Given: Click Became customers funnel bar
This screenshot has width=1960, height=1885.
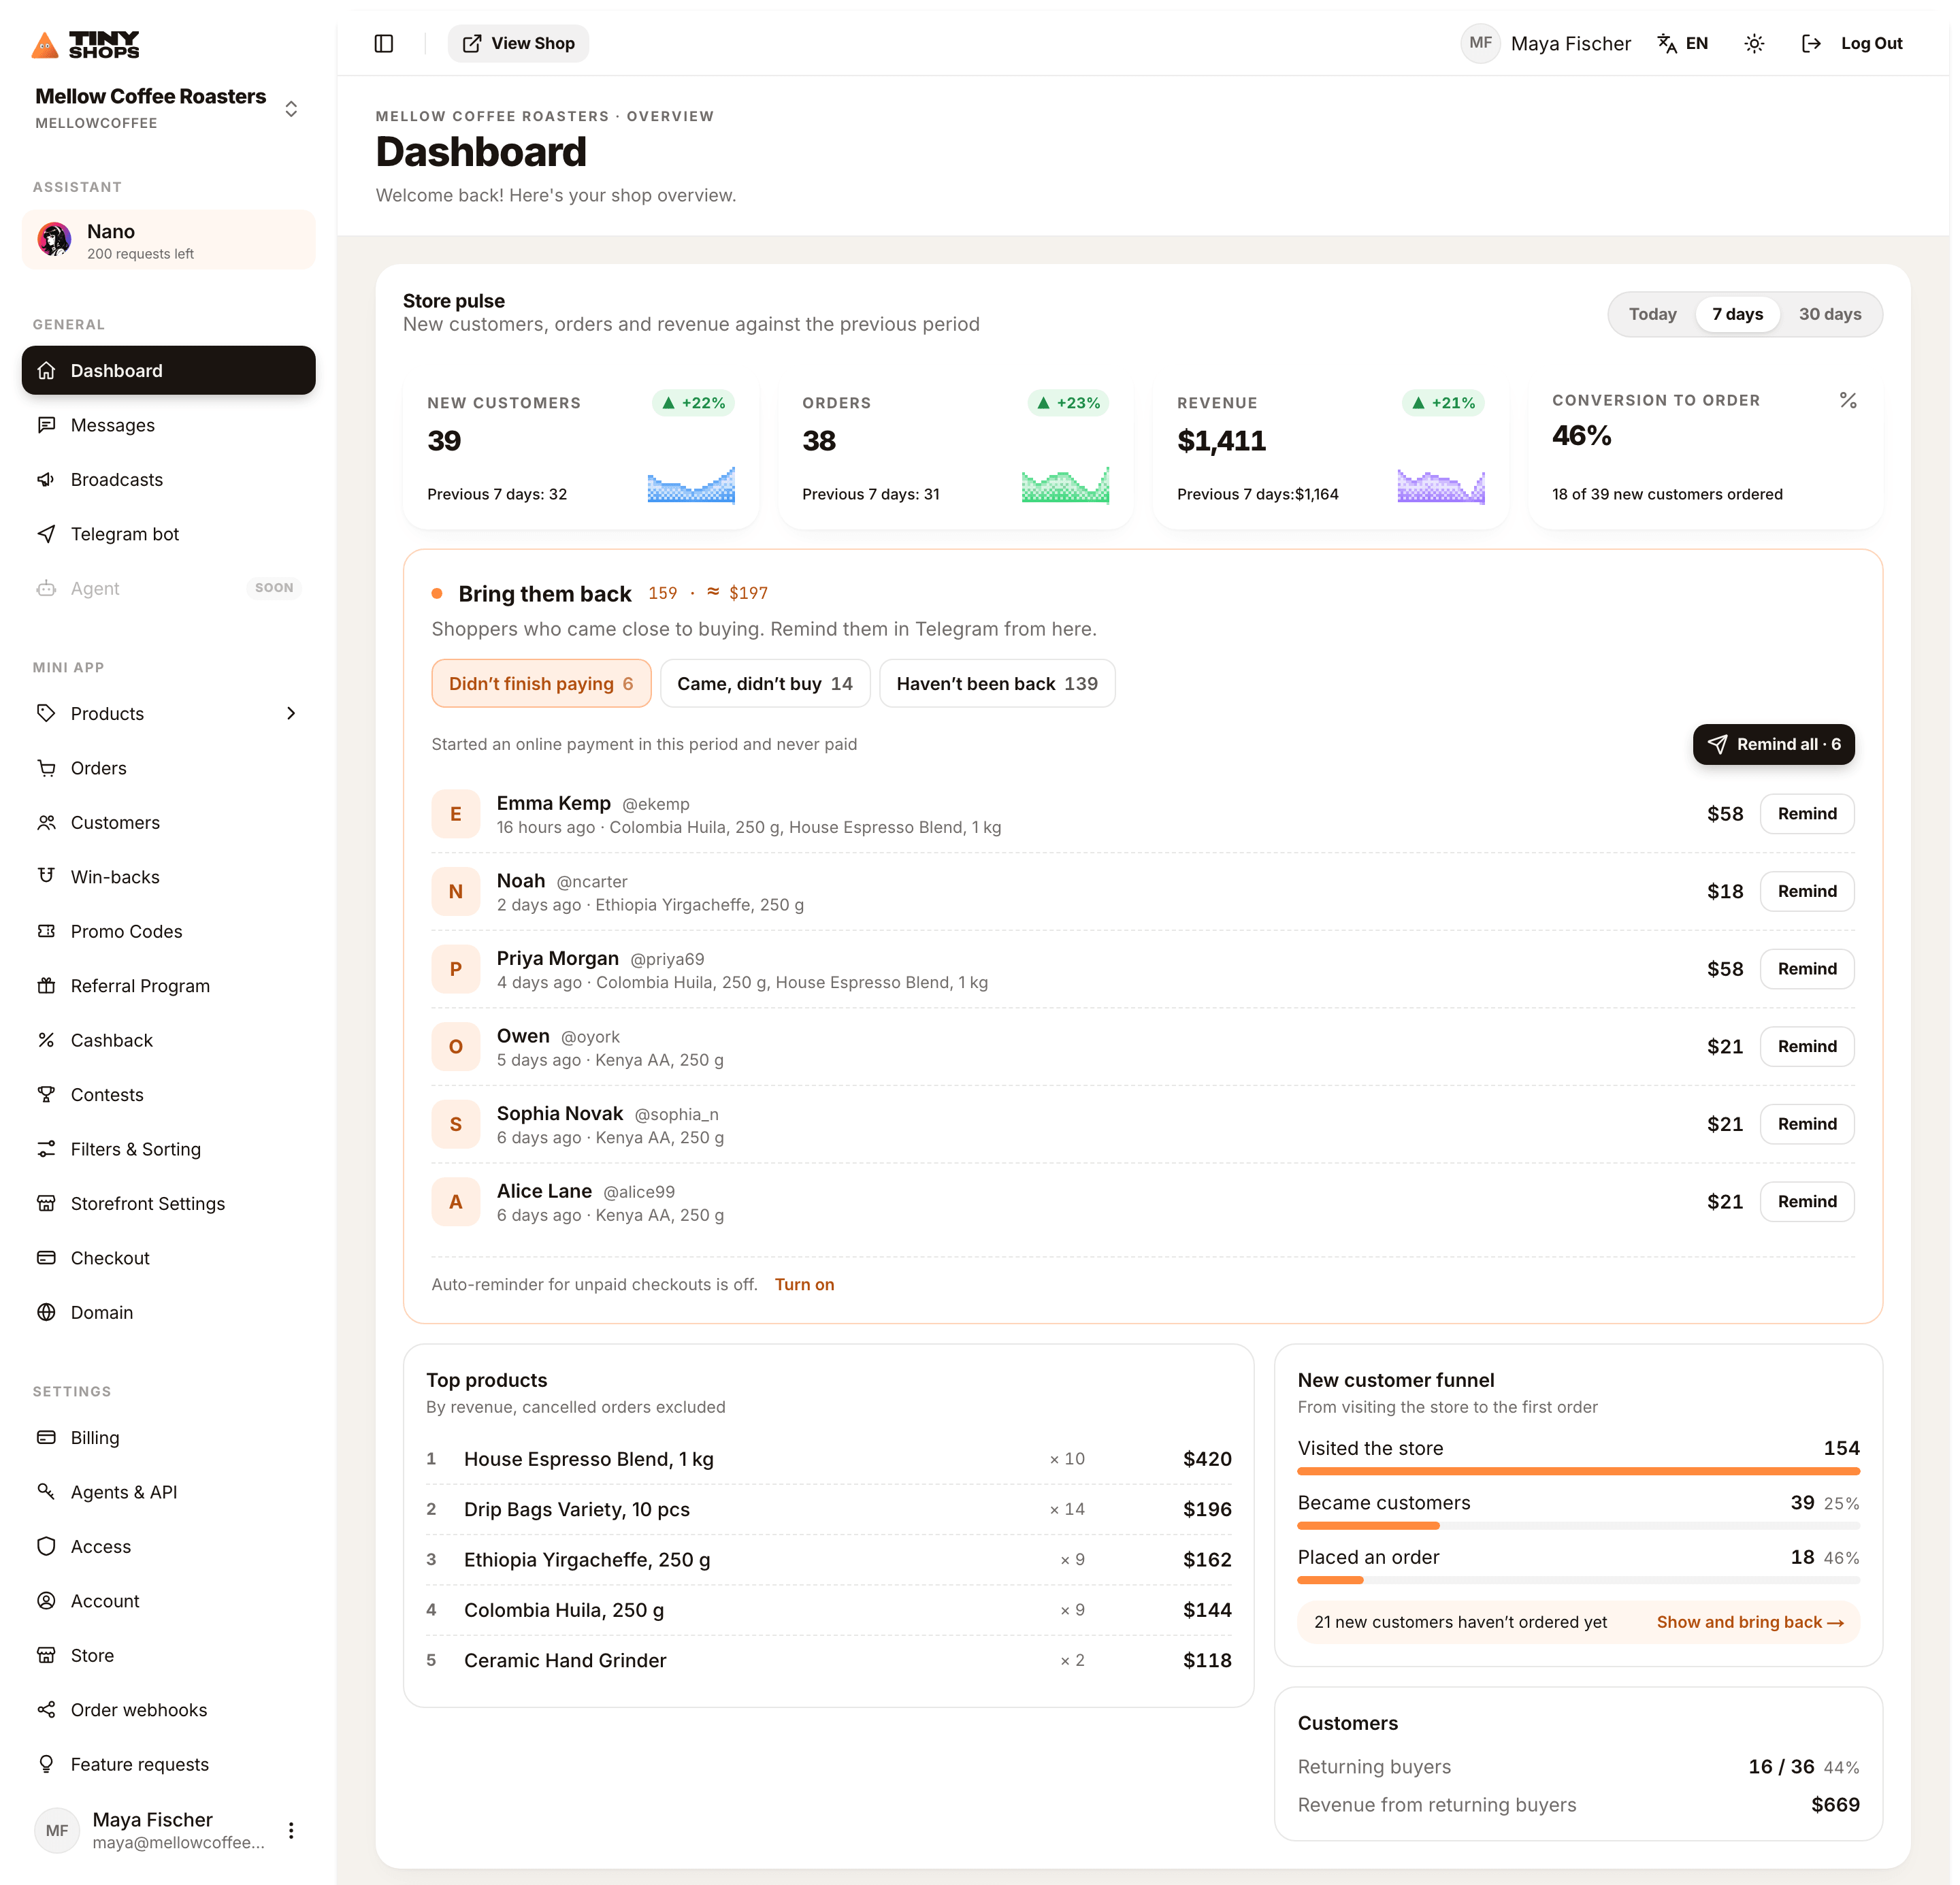Looking at the screenshot, I should pyautogui.click(x=1578, y=1526).
